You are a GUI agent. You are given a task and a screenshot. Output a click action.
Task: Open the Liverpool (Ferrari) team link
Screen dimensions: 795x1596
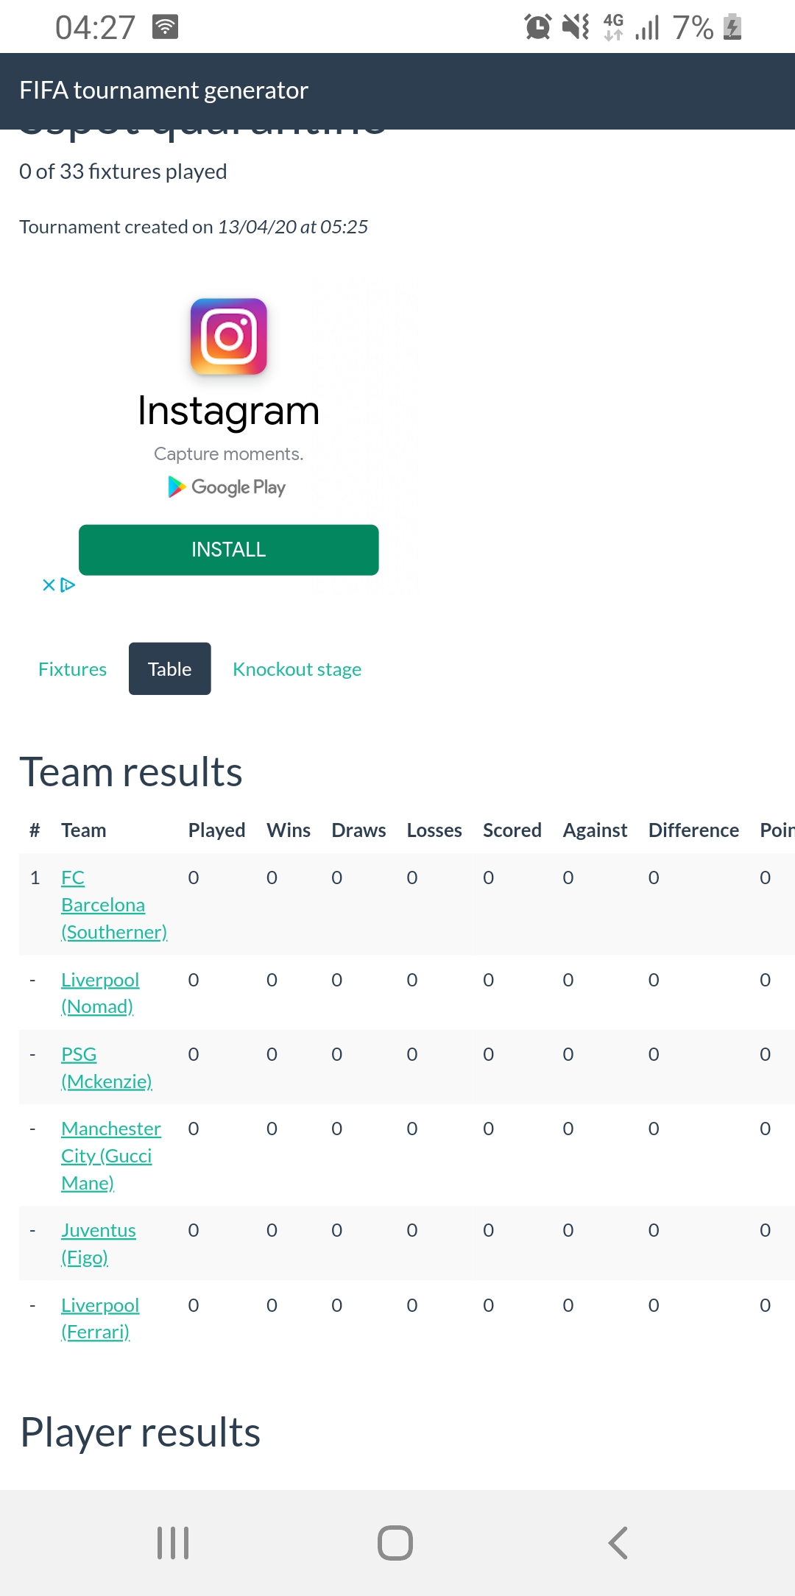100,1318
